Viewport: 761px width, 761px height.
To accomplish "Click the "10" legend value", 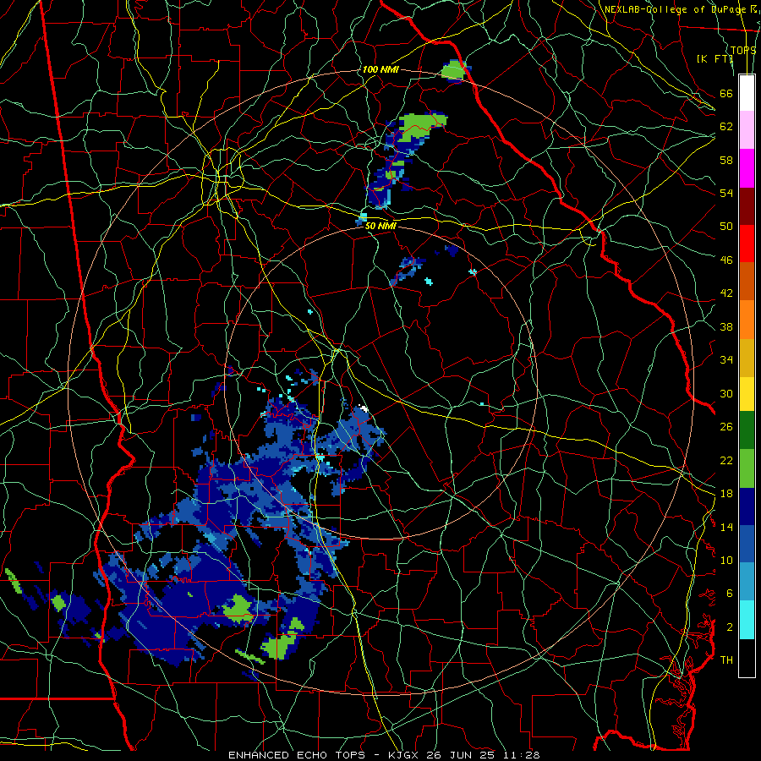I will pos(726,561).
